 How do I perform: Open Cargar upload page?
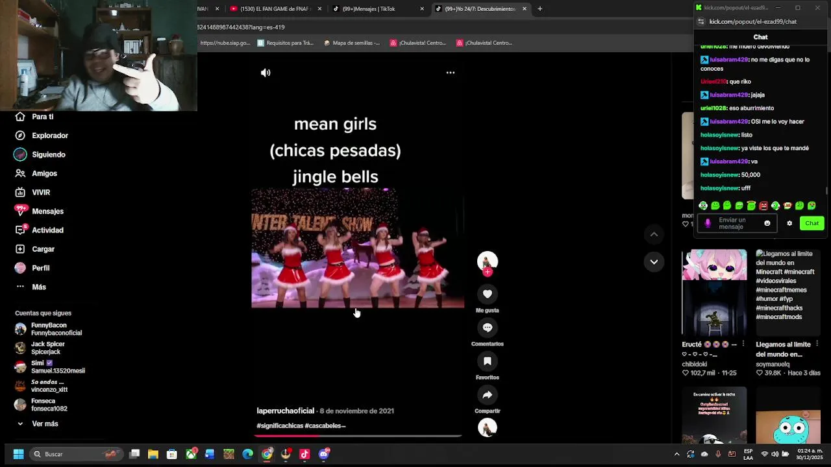pyautogui.click(x=43, y=249)
